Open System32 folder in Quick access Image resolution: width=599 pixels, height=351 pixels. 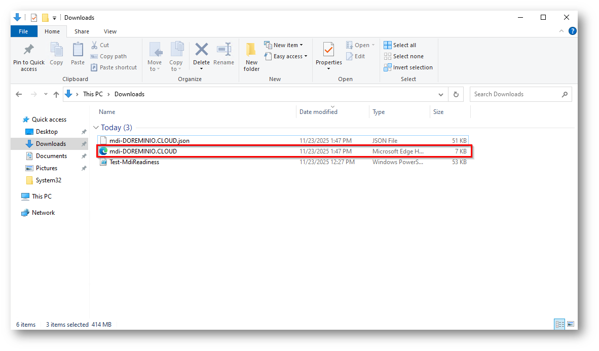[x=49, y=180]
